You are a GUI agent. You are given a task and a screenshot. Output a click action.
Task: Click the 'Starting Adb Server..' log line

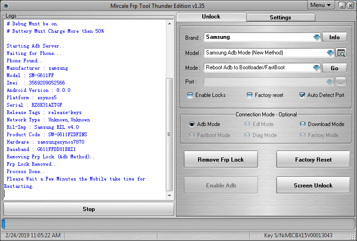coord(35,46)
